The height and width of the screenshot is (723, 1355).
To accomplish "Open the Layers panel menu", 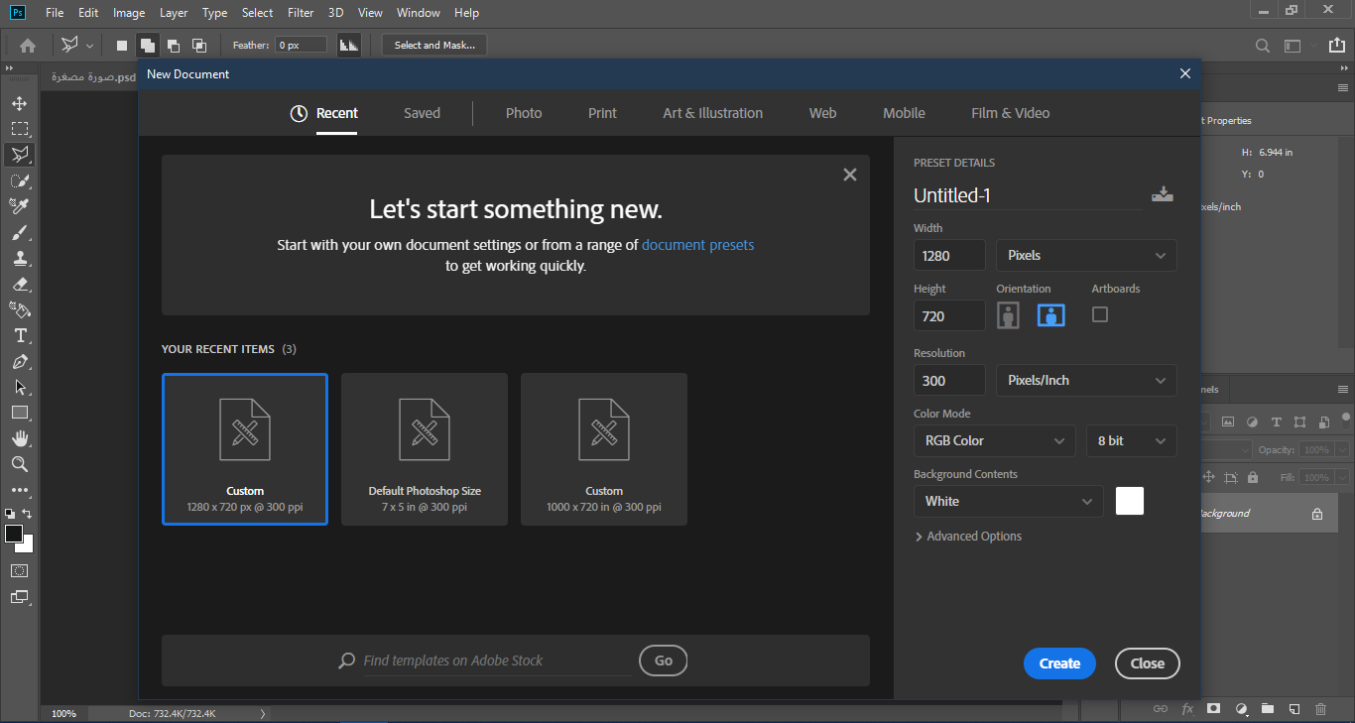I will 1343,389.
